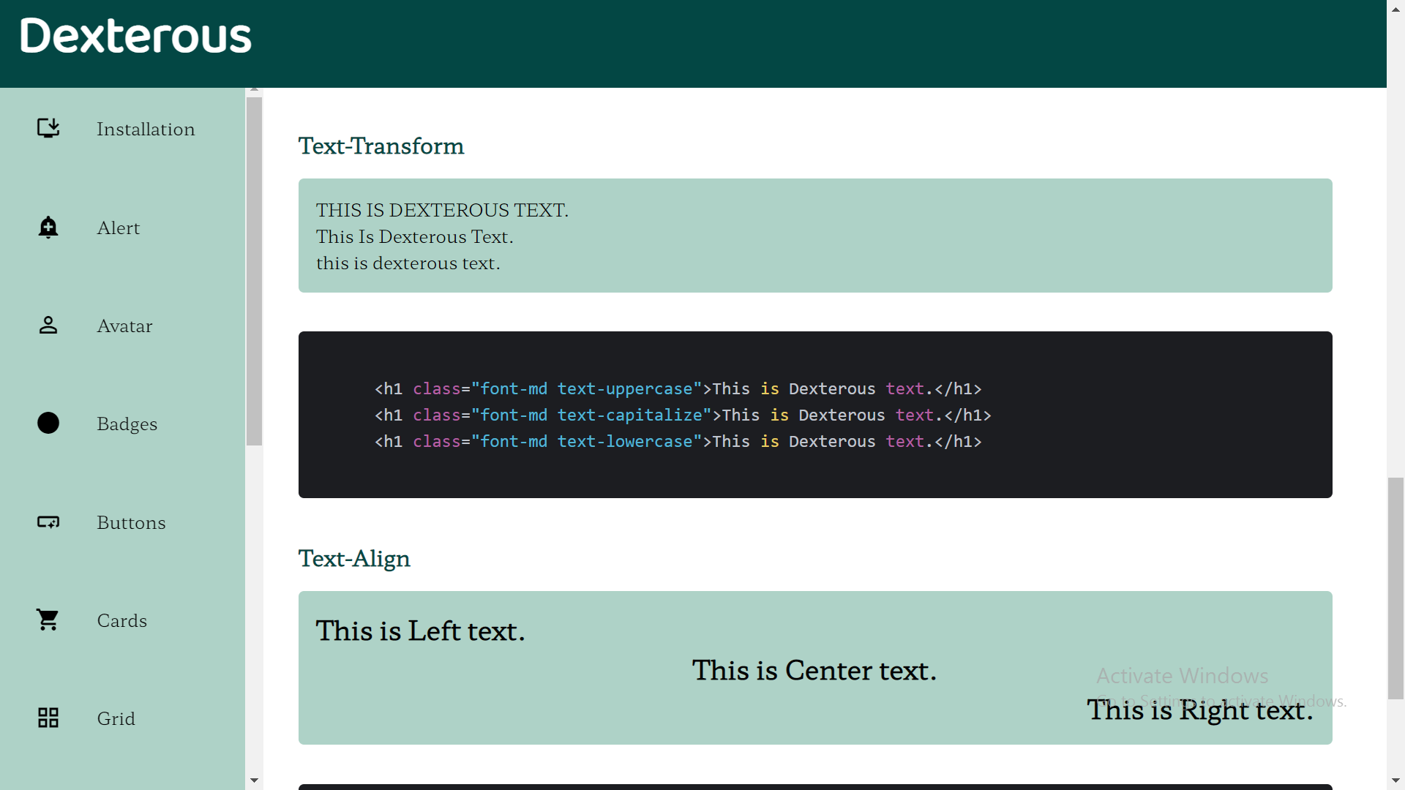Go to the Alert section

(x=118, y=228)
